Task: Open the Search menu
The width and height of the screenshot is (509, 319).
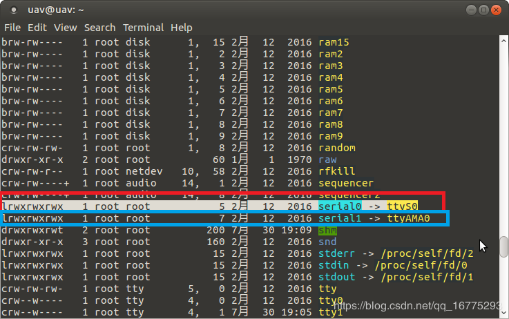Action: (99, 28)
